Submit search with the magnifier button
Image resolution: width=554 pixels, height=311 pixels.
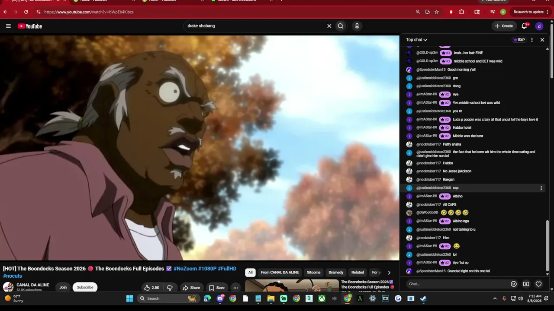point(341,26)
